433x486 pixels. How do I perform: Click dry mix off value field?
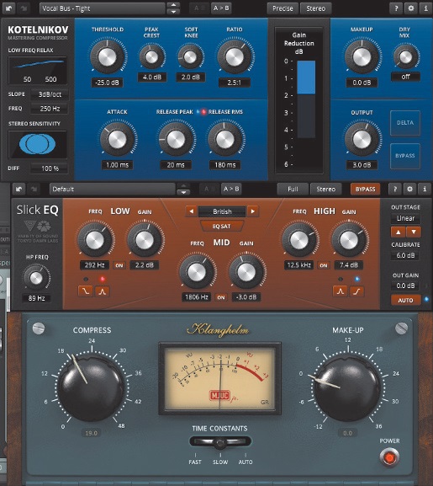405,77
